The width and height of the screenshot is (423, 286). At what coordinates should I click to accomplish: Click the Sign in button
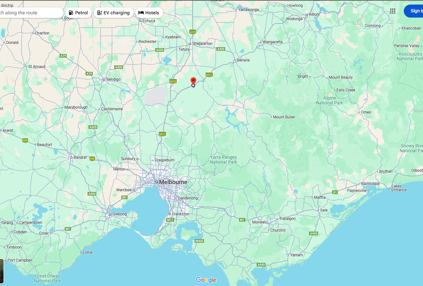point(414,11)
